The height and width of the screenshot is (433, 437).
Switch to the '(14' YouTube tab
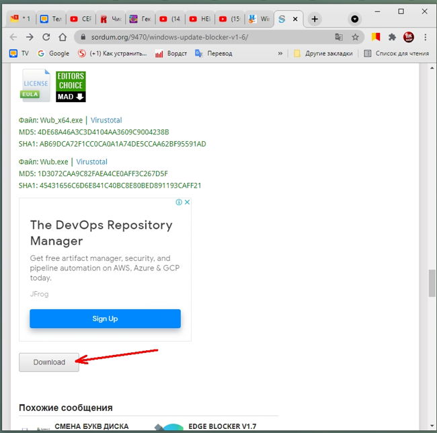[170, 19]
